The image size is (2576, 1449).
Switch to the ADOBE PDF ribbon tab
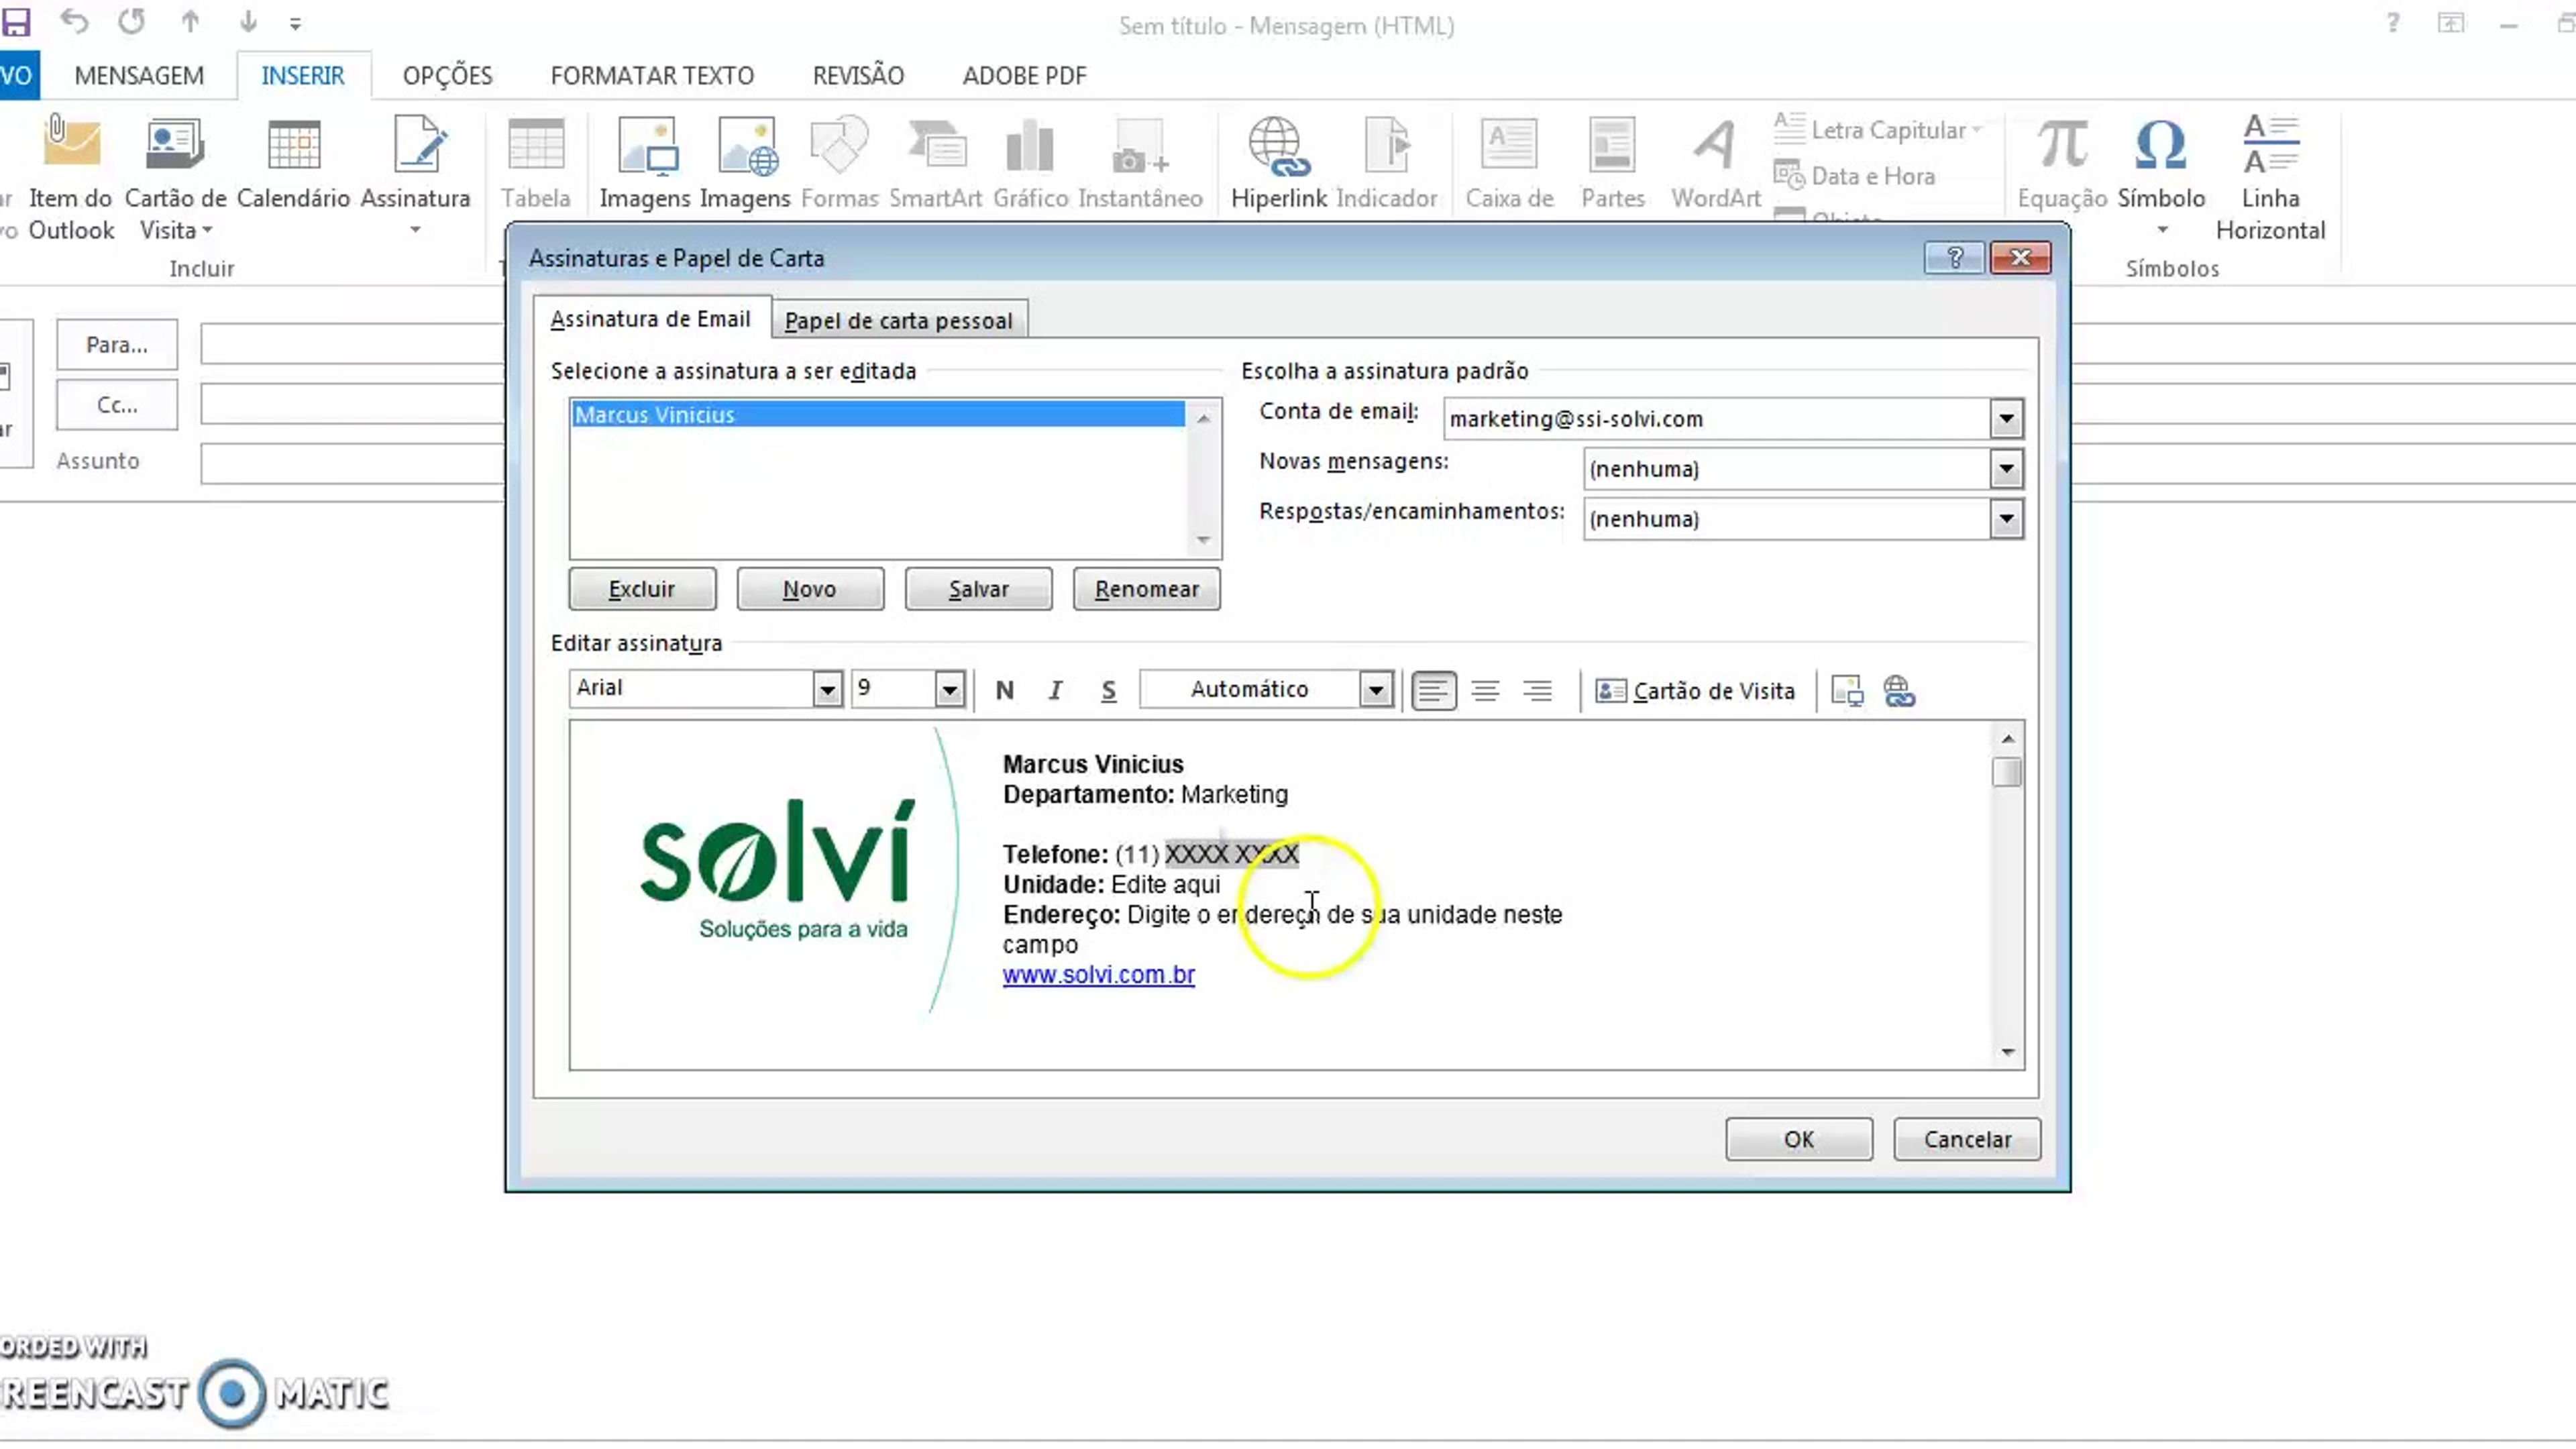tap(1024, 76)
